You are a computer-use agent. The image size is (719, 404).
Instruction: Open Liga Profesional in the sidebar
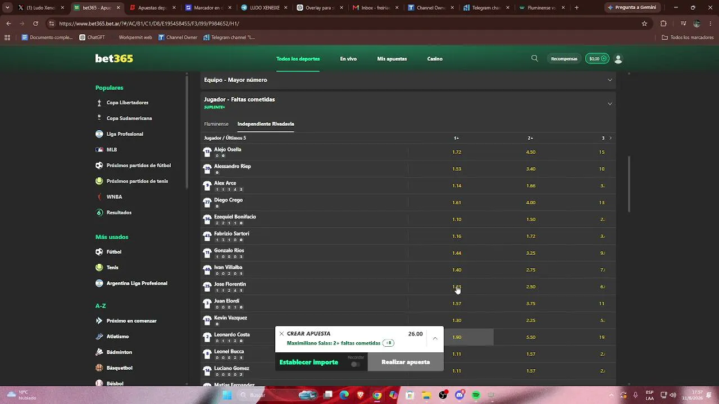point(125,134)
